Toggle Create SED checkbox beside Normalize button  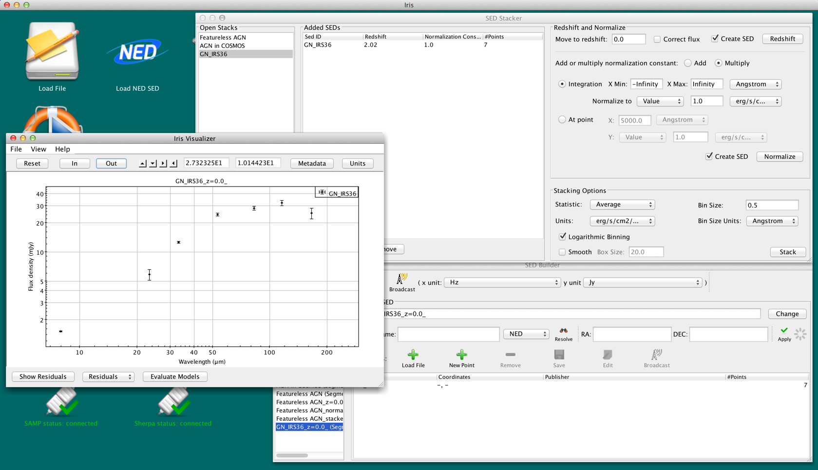tap(709, 156)
